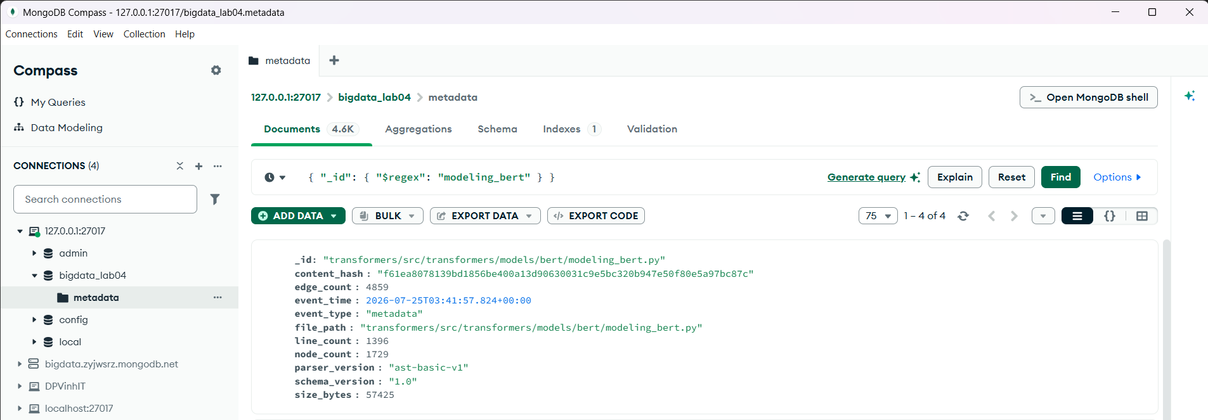This screenshot has height=420, width=1208.
Task: Collapse all connections icon
Action: click(179, 166)
